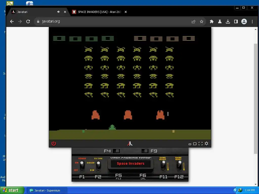
Task: Click the Space Invaders cartridge label
Action: pyautogui.click(x=131, y=163)
